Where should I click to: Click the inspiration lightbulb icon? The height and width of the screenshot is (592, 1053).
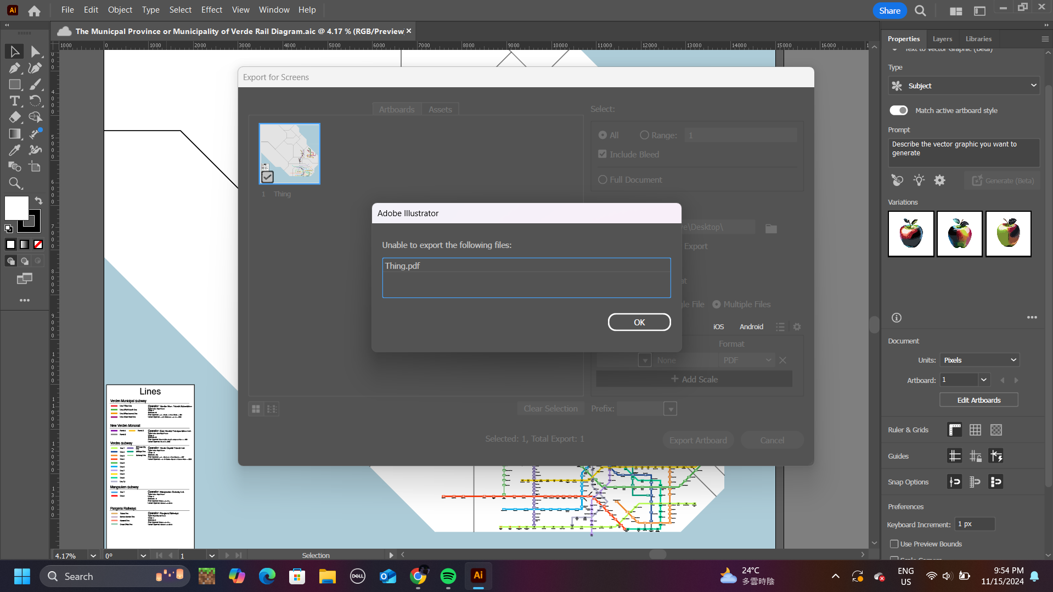point(919,180)
